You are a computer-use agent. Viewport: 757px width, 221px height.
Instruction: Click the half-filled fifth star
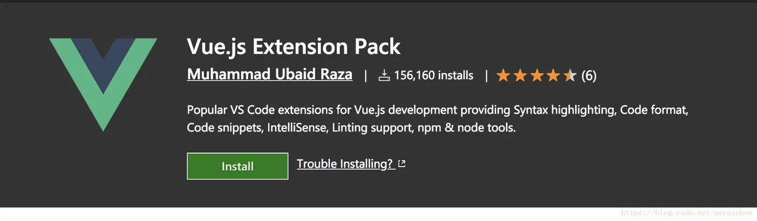[570, 75]
